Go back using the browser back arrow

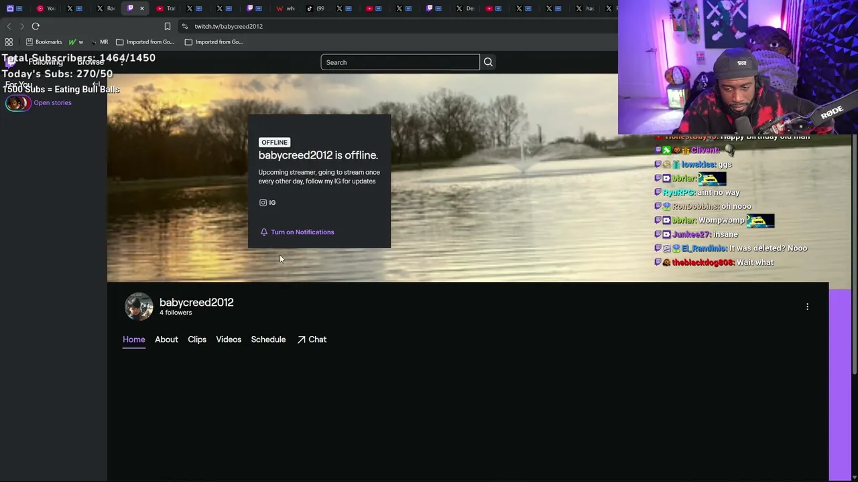click(9, 26)
